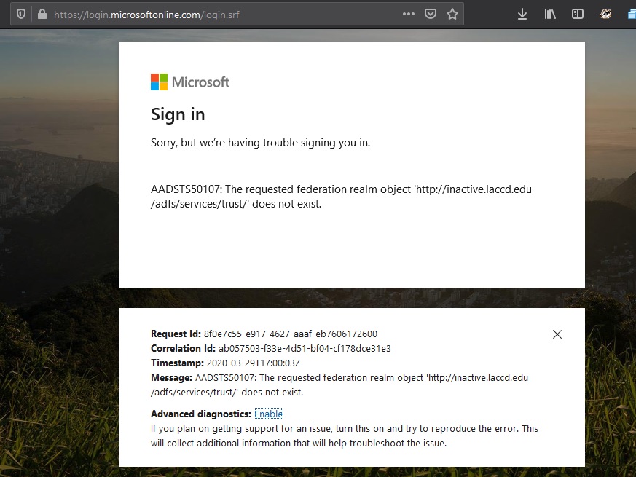Image resolution: width=636 pixels, height=477 pixels.
Task: Click the Timestamp value text
Action: point(254,363)
